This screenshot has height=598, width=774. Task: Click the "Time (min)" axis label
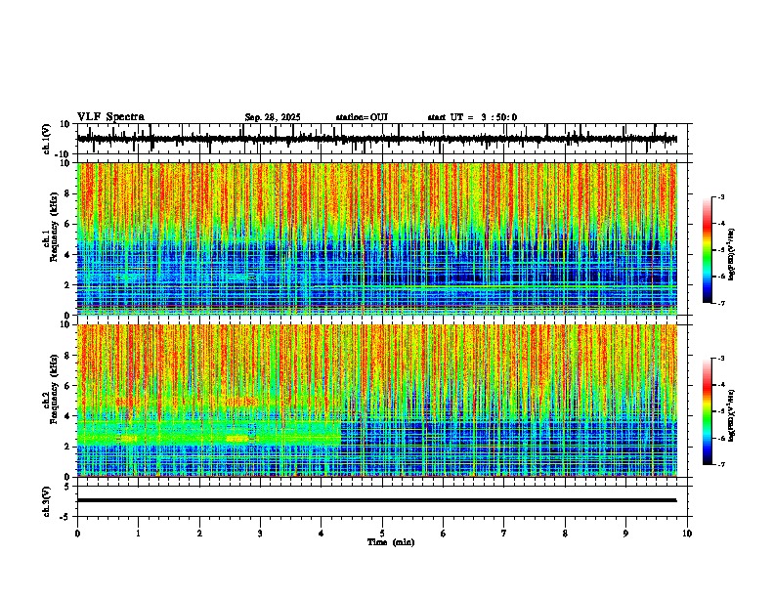click(391, 542)
